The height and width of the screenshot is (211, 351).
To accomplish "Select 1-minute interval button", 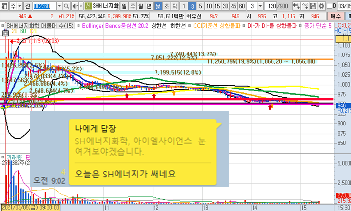I will click(184, 6).
